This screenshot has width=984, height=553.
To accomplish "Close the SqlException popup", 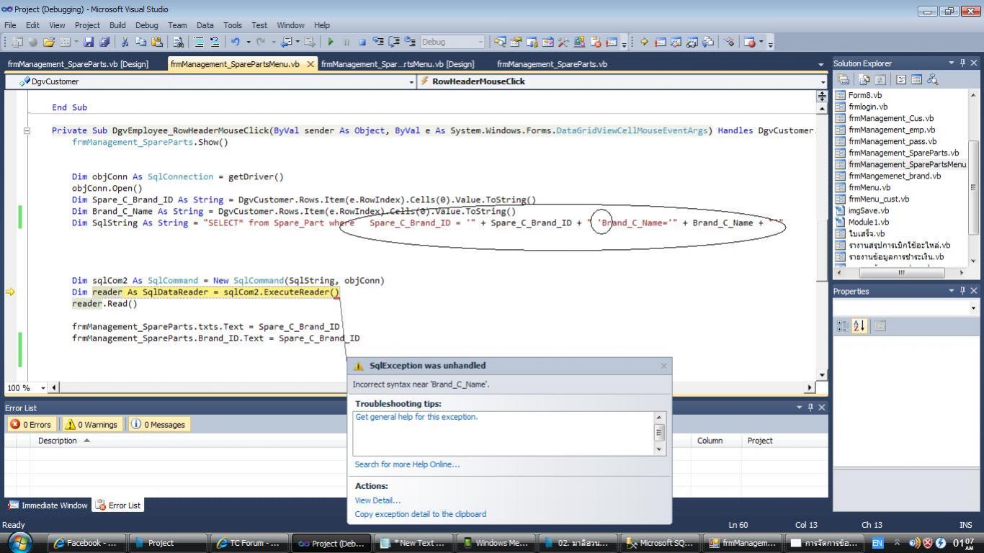I will pyautogui.click(x=663, y=366).
